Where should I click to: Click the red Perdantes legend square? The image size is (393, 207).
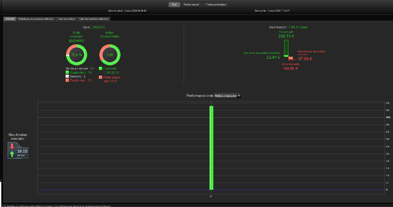coord(67,80)
